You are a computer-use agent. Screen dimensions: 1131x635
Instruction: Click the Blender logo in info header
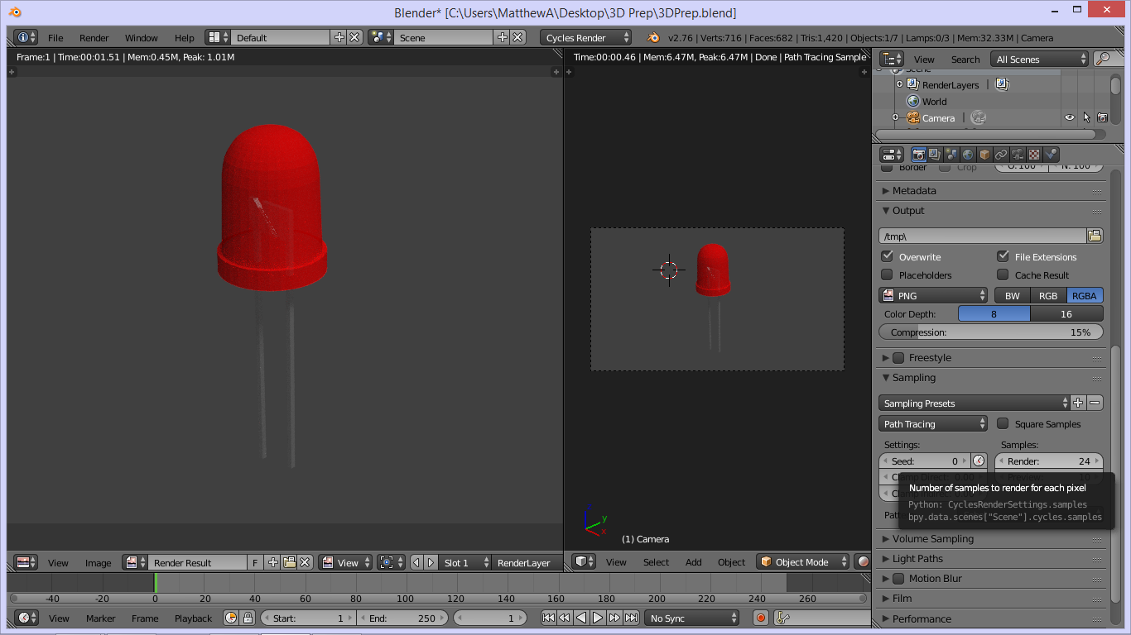tap(653, 37)
